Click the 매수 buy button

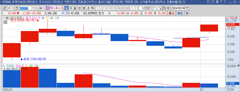(x=172, y=13)
